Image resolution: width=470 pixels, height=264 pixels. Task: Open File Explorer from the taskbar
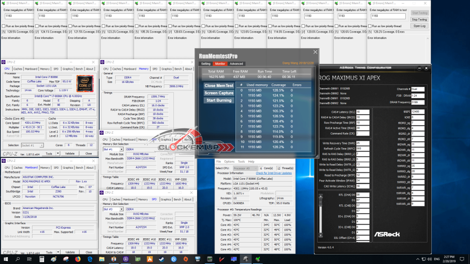pos(101,259)
